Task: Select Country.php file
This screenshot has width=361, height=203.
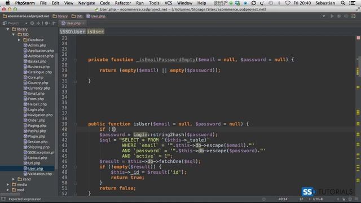Action: tap(36, 83)
